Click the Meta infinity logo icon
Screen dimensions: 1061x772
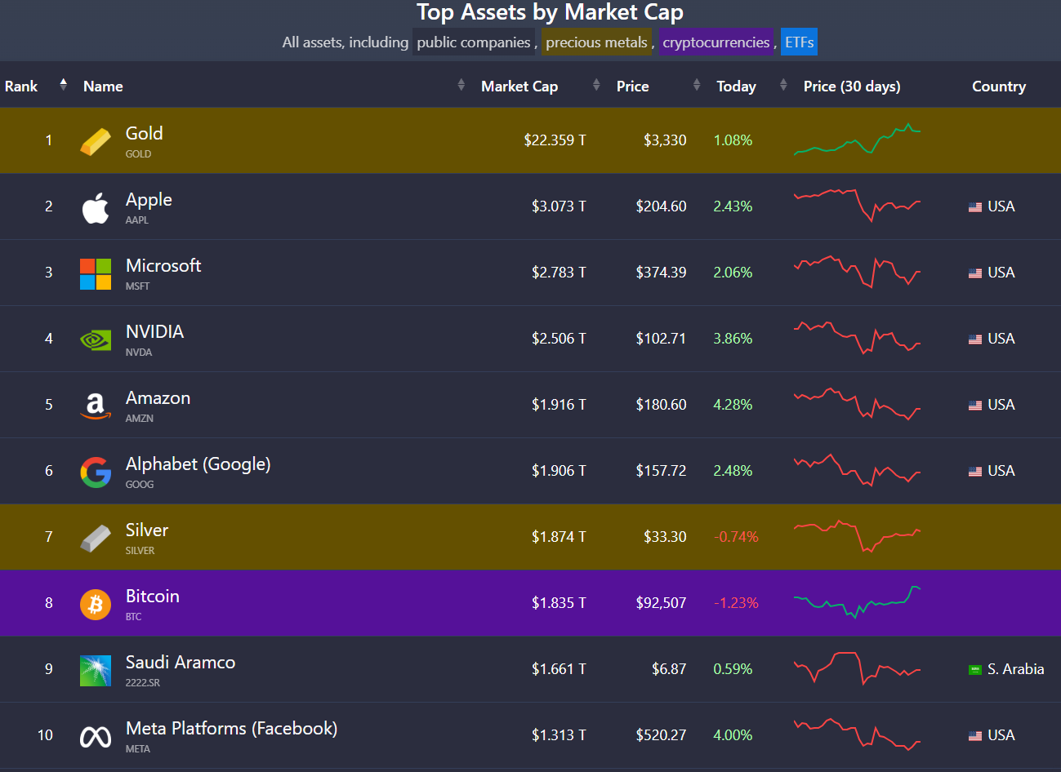coord(96,737)
